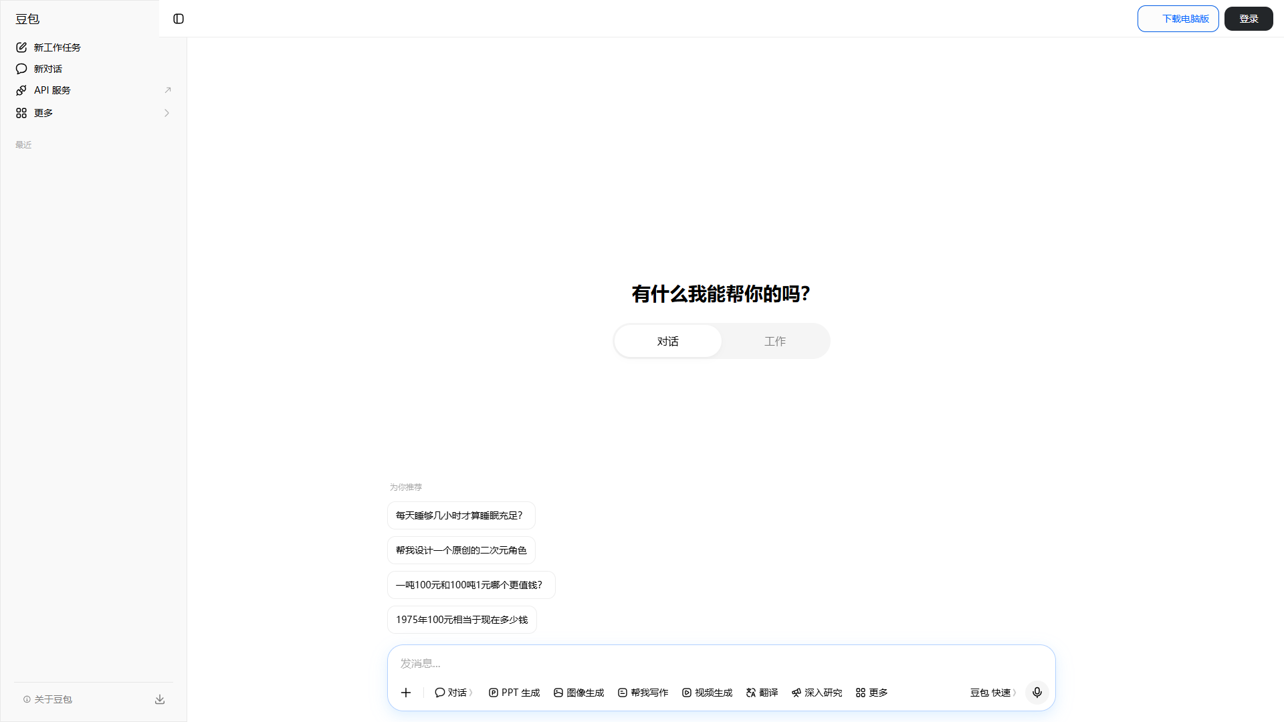
Task: Click the 最近 section label
Action: [x=23, y=144]
